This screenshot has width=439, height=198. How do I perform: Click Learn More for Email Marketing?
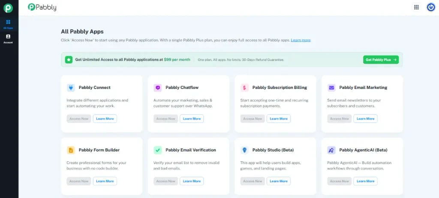pyautogui.click(x=365, y=119)
